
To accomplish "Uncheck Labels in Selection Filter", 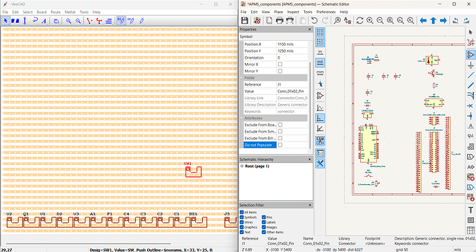I will tap(264, 222).
